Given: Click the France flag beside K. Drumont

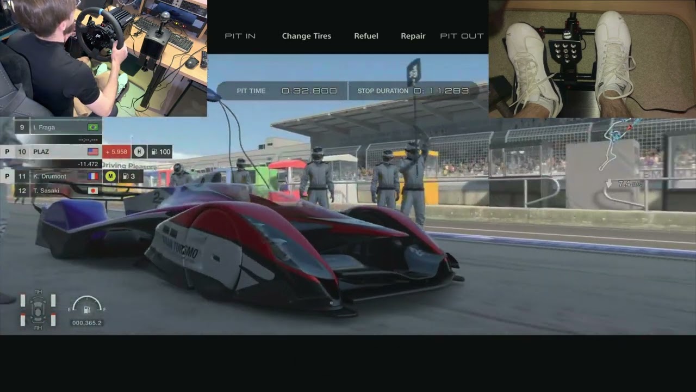Looking at the screenshot, I should click(93, 176).
